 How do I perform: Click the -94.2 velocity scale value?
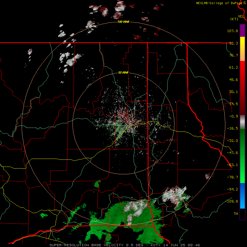click(x=232, y=189)
